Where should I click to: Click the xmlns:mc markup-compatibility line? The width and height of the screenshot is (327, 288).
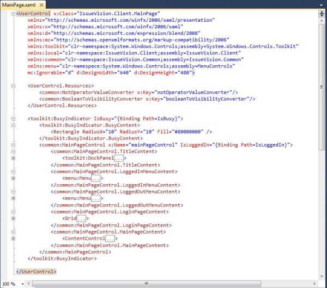coord(128,40)
